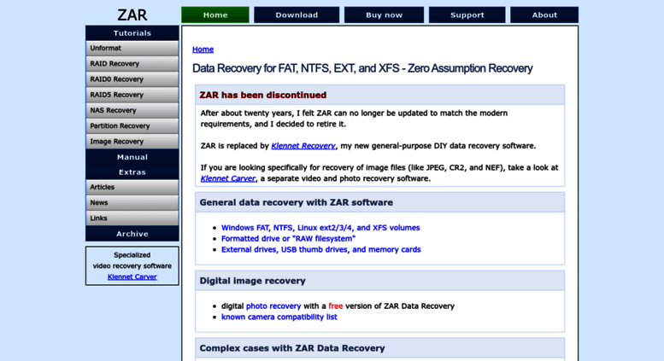Screen dimensions: 664x361
Task: Open the Image Recovery tutorial
Action: pyautogui.click(x=132, y=142)
